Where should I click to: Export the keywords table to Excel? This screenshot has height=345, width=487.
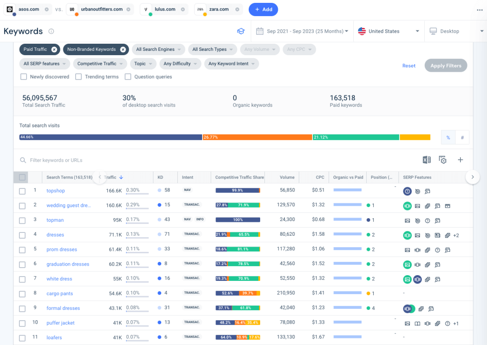pos(427,160)
